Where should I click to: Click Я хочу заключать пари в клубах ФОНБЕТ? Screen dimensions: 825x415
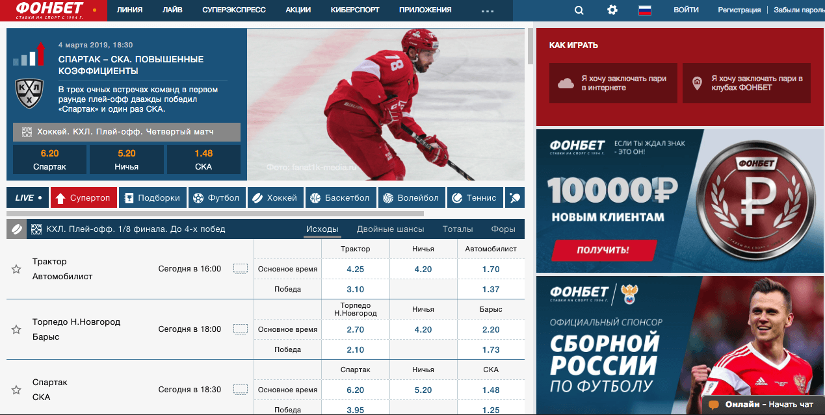click(x=746, y=83)
